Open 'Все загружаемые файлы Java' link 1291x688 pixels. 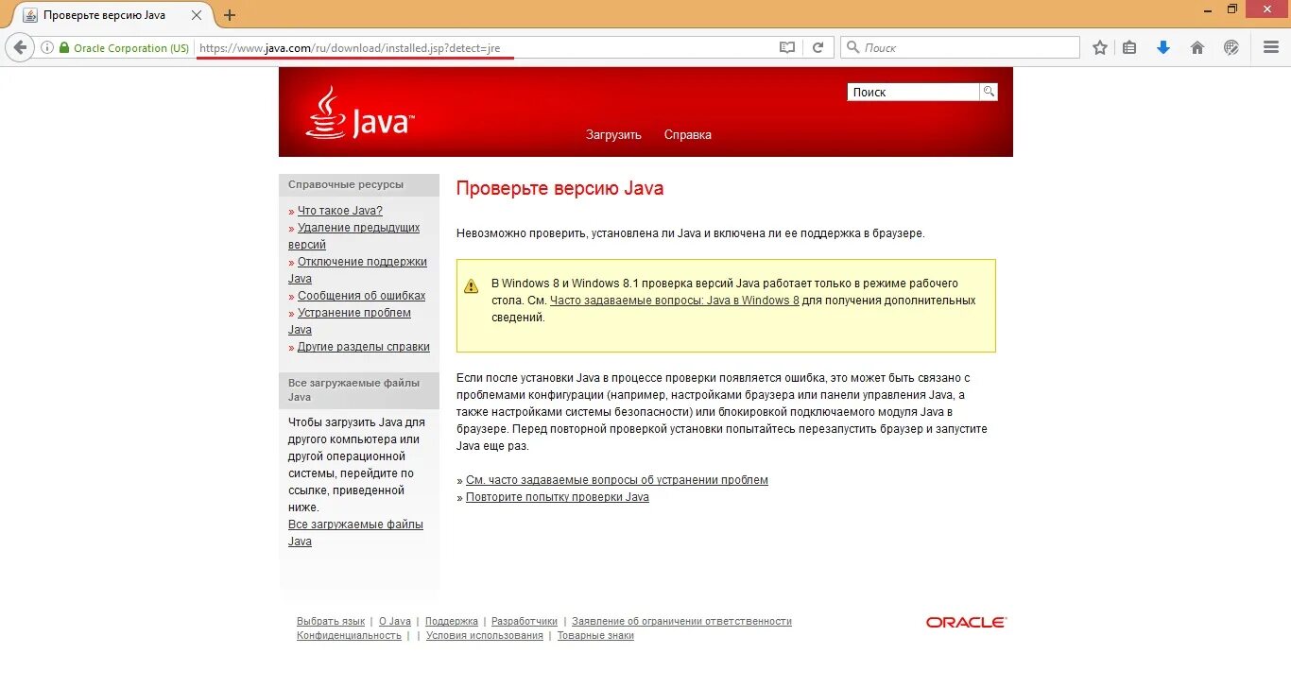click(355, 533)
